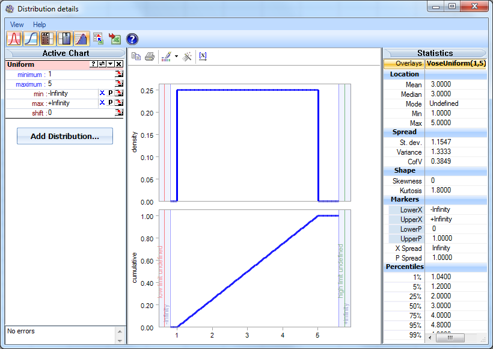Click the Add Distribution button
Screen dimensions: 493x349
point(64,136)
